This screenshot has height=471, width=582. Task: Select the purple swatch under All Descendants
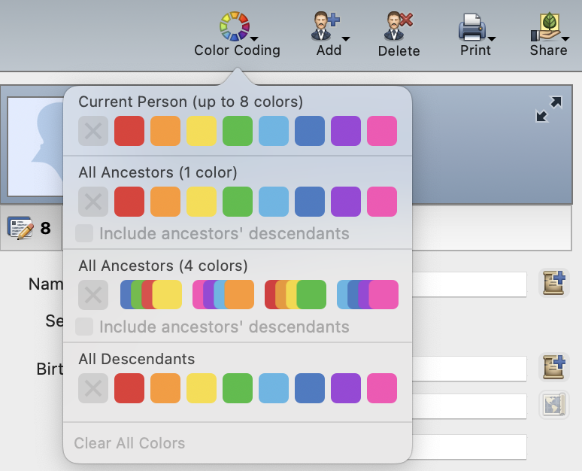coord(346,388)
